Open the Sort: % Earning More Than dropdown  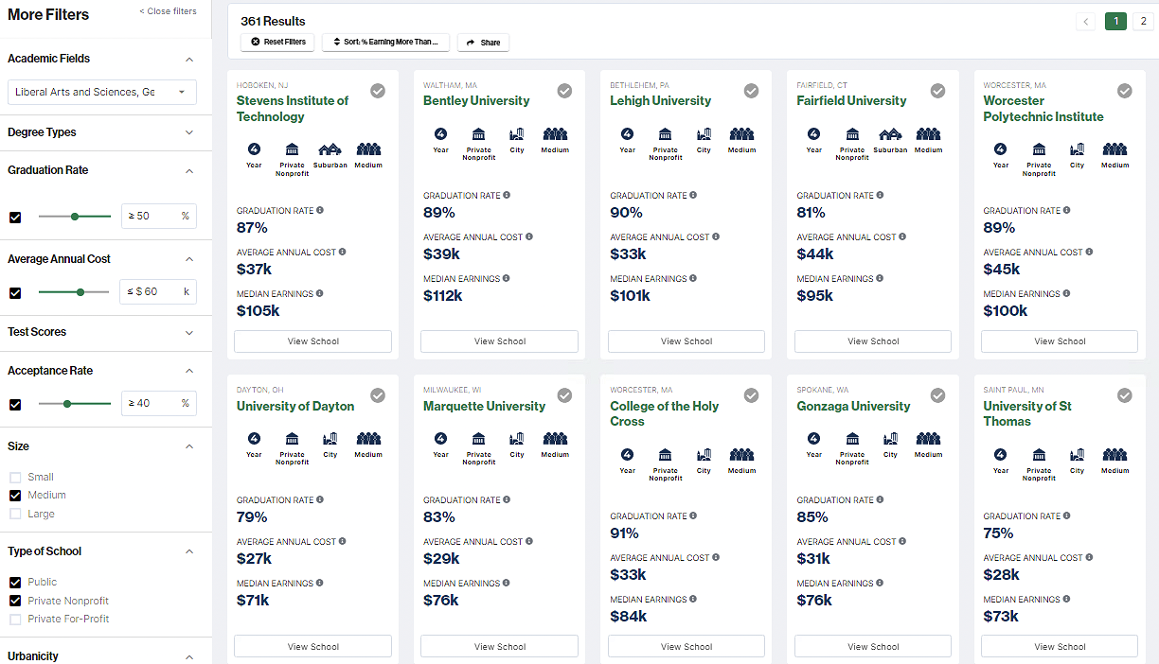click(x=385, y=42)
